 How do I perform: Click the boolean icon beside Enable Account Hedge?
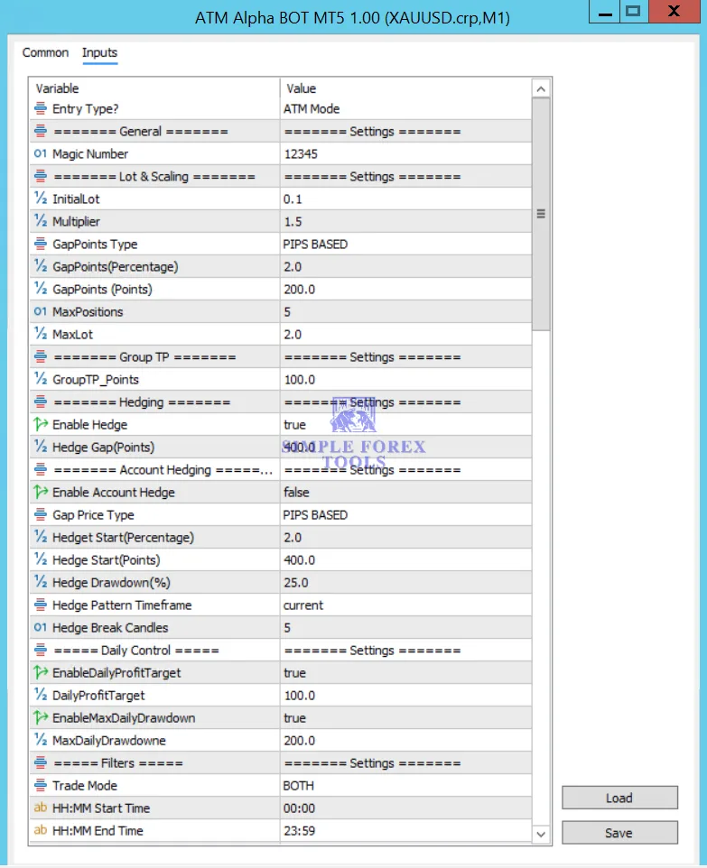point(41,492)
